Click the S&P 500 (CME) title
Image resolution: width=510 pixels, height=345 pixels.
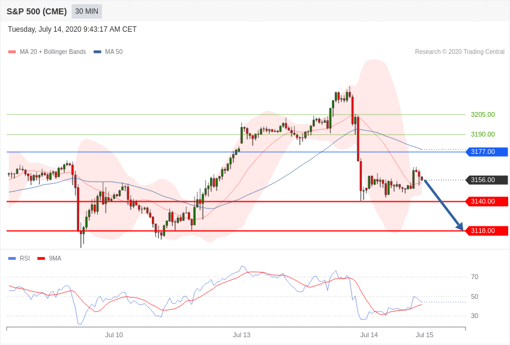(x=37, y=11)
